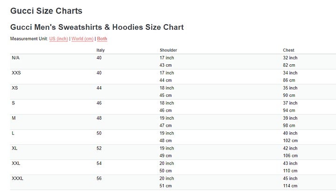Click the XXXL size row label
The width and height of the screenshot is (336, 191).
click(x=17, y=178)
